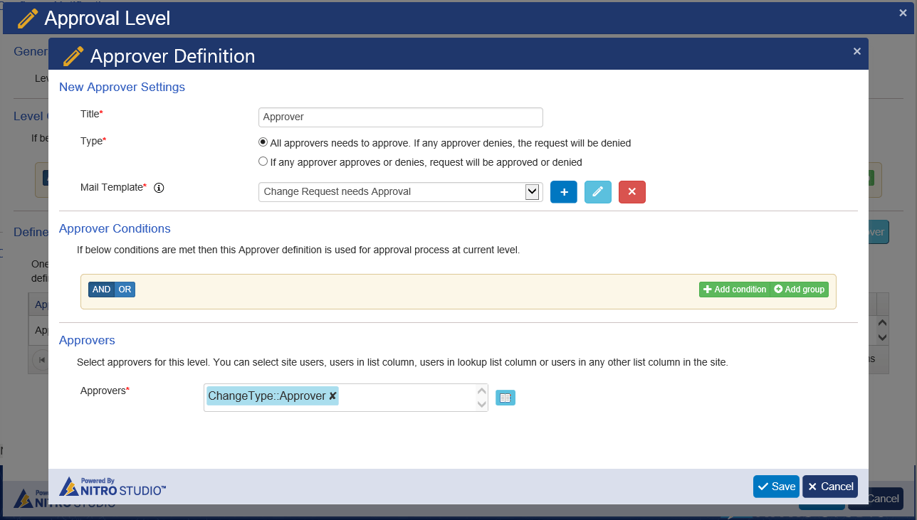Select 'If any approver approves or denies' option
This screenshot has height=520, width=917.
(263, 161)
